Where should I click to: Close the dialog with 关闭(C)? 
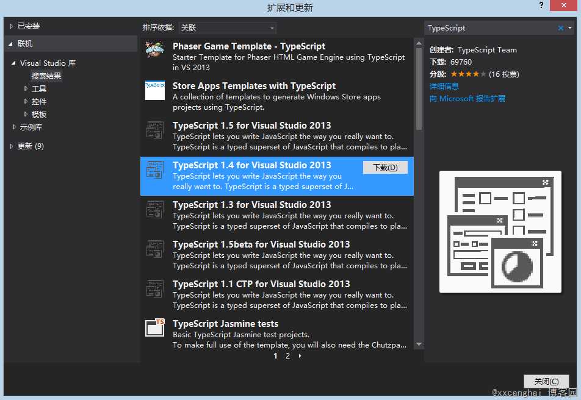(546, 381)
